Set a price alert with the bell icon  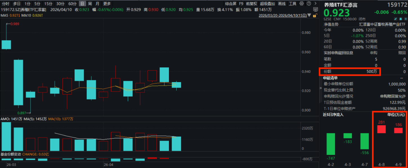point(401,19)
